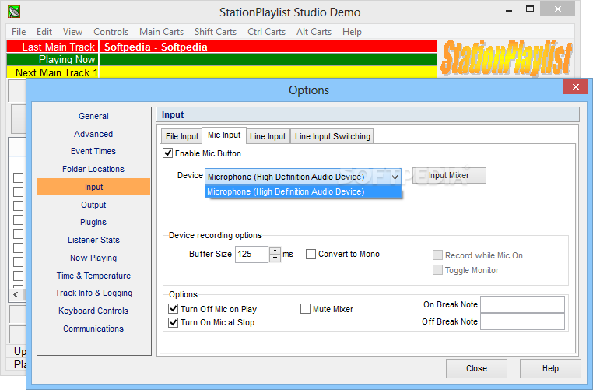Click the red X on Options dialog
Screen dimensions: 593x390
576,87
